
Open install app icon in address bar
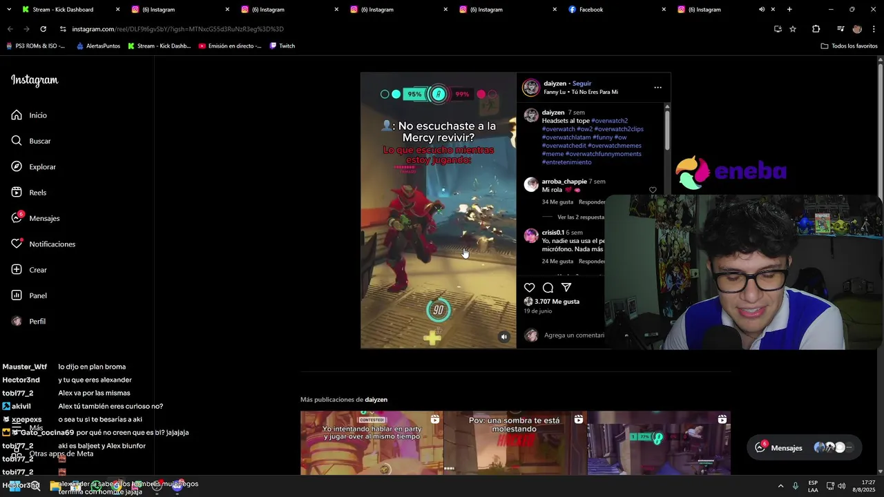(x=778, y=29)
